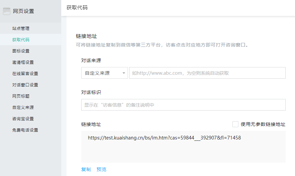Open 图标设置 settings page
Screen dimensions: 295x176
[x=21, y=51]
